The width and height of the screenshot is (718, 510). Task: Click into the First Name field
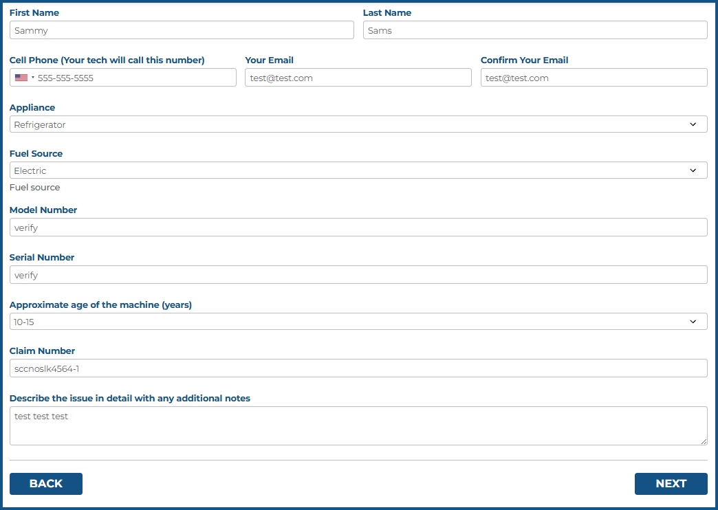coord(182,30)
